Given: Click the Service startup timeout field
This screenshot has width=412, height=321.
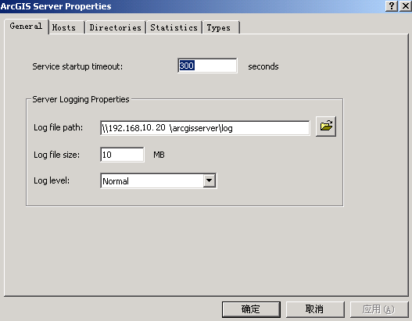Looking at the screenshot, I should tap(207, 66).
